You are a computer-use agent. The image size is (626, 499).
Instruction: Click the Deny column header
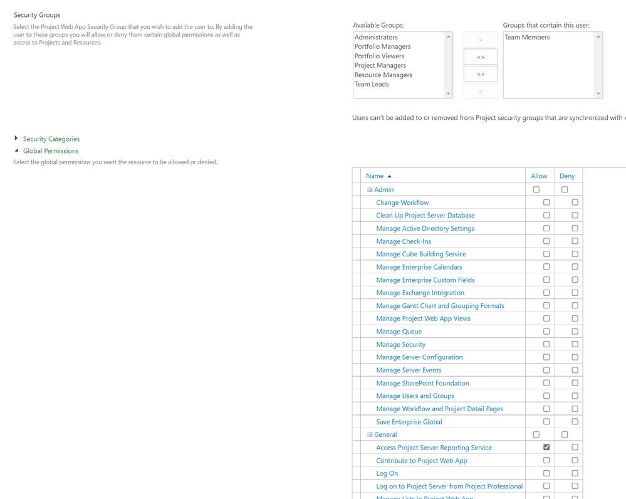(x=567, y=176)
